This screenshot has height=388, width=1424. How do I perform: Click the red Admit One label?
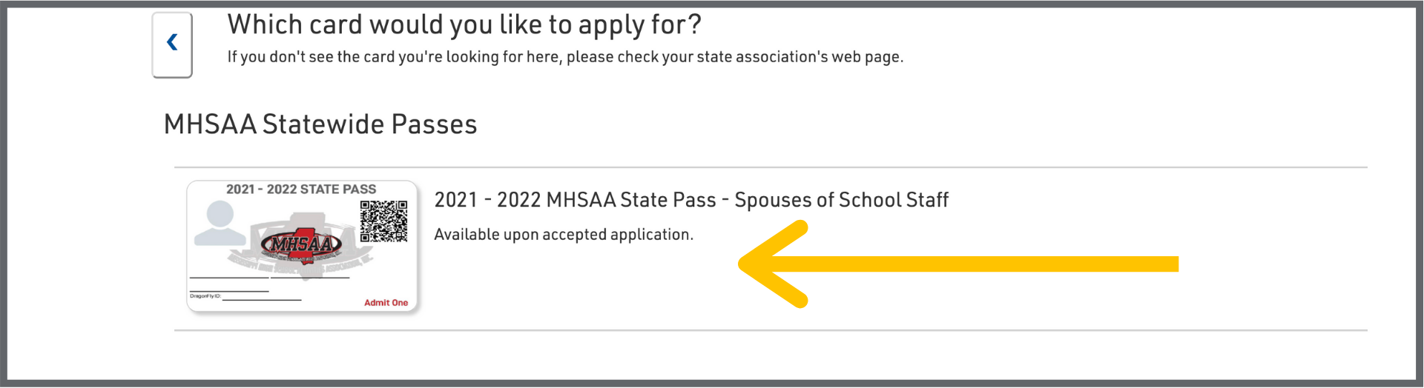pos(386,303)
